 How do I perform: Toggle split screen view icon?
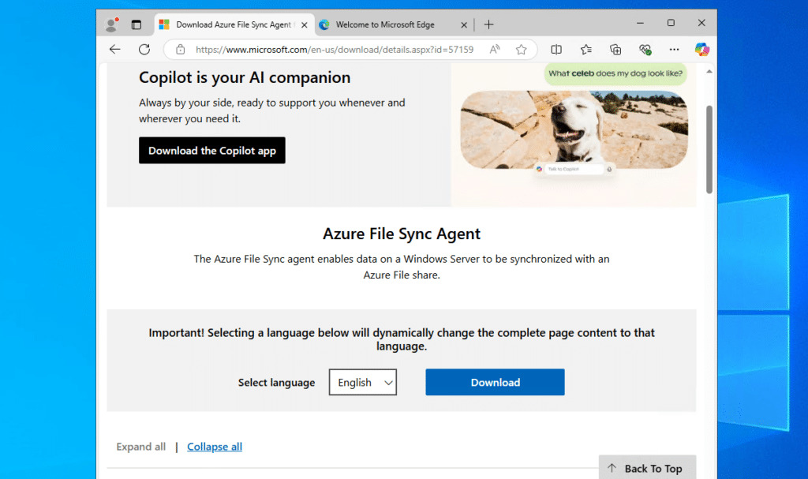[x=556, y=49]
